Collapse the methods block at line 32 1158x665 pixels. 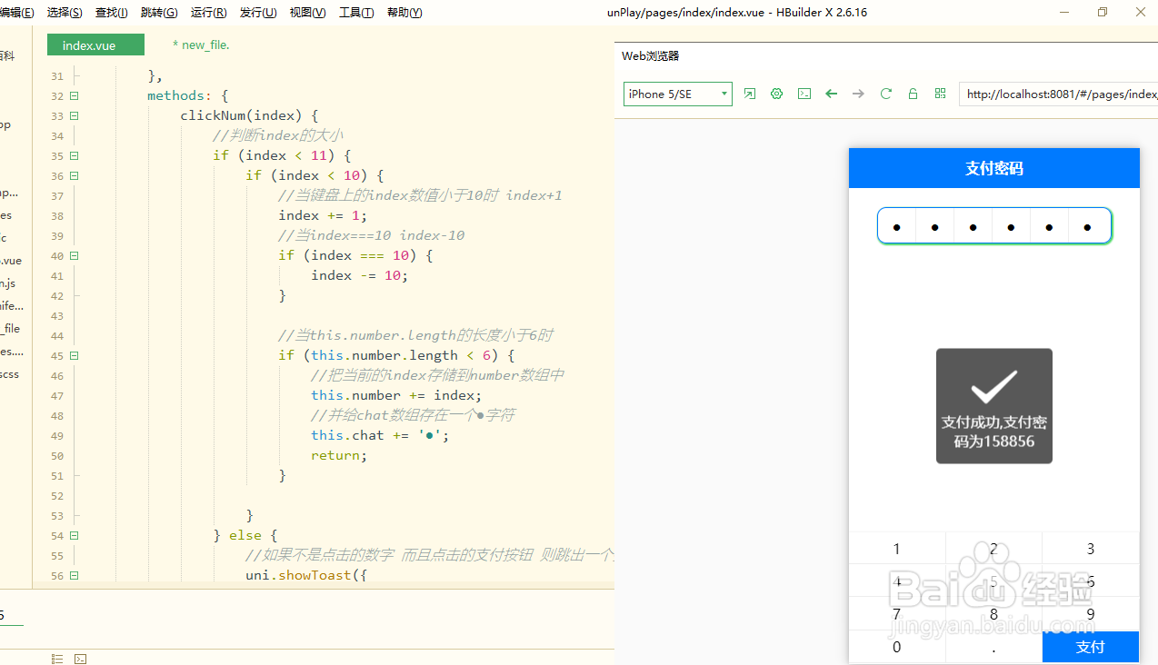[75, 95]
